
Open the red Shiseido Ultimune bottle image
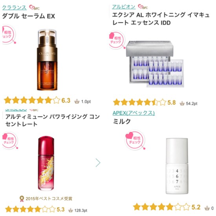(x=46, y=163)
